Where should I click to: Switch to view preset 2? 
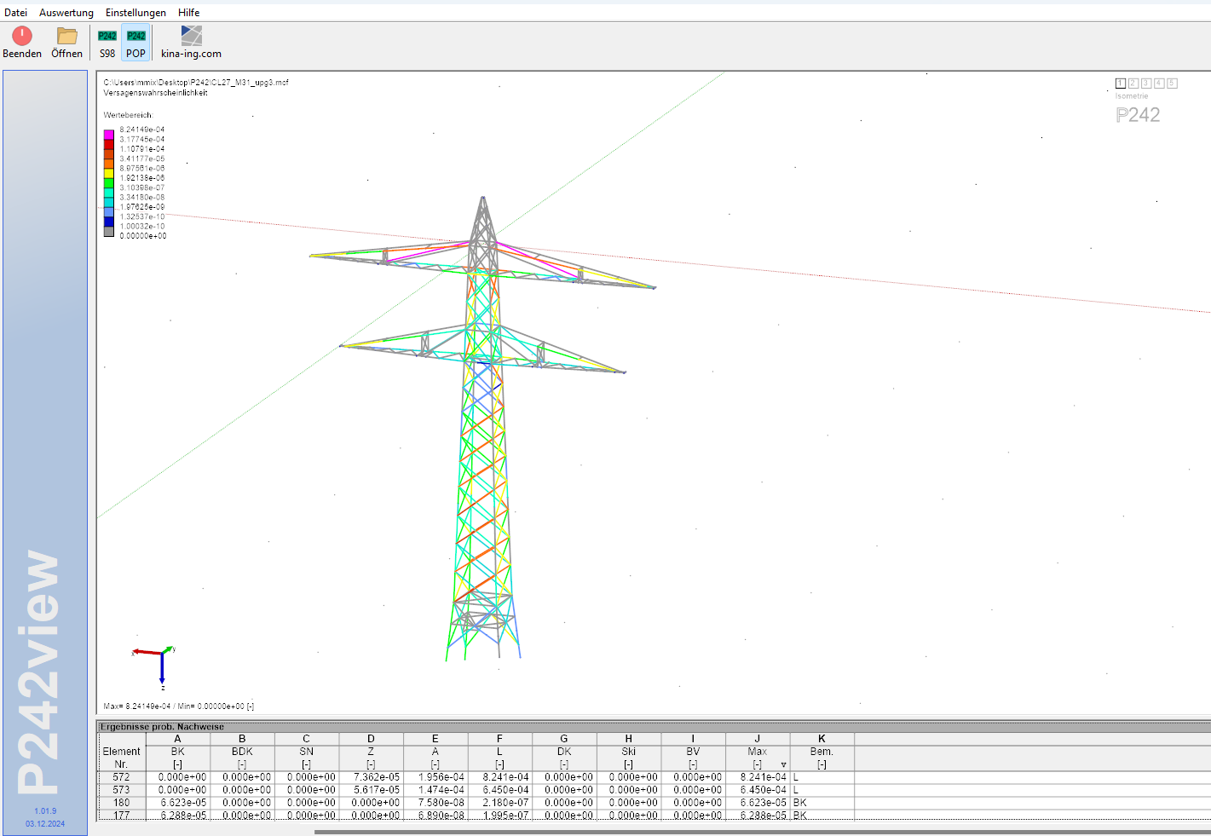point(1133,84)
